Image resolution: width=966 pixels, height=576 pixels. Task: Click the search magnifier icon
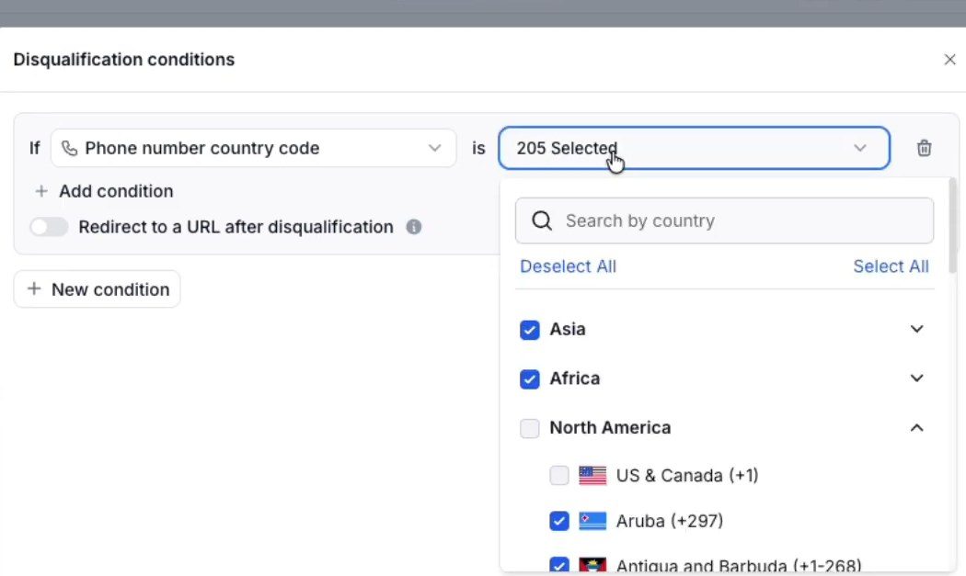(x=542, y=220)
